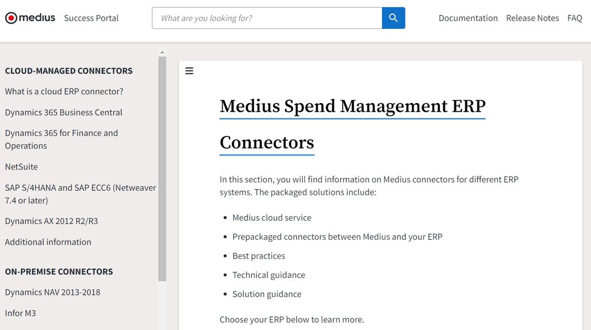Open Dynamics 365 for Finance and Operations

point(61,139)
